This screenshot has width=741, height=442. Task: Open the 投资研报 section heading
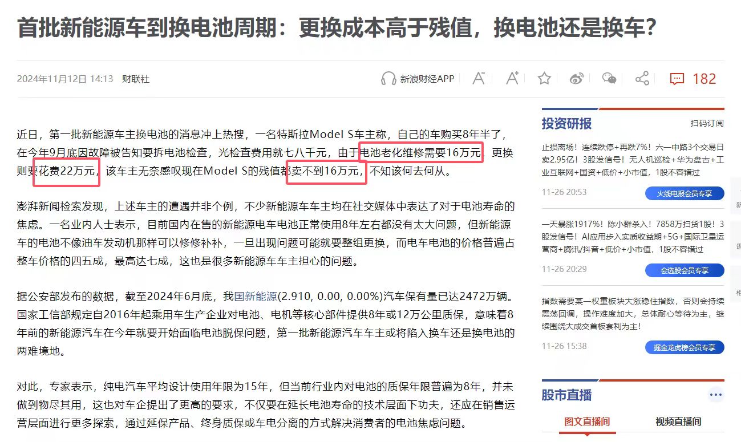[566, 123]
